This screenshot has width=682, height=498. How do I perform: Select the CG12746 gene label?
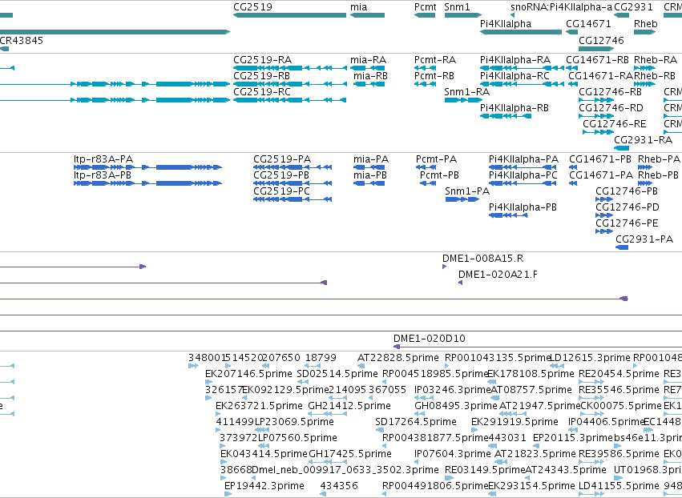pyautogui.click(x=601, y=40)
